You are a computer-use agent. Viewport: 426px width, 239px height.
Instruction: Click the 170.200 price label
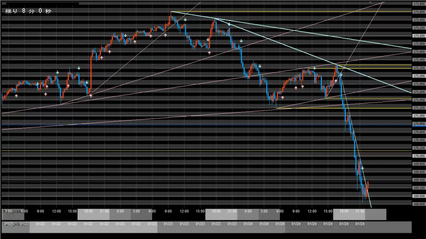click(x=419, y=148)
